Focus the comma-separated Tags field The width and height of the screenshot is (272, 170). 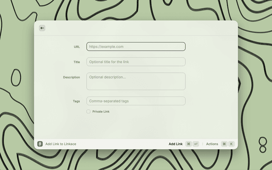tap(136, 101)
